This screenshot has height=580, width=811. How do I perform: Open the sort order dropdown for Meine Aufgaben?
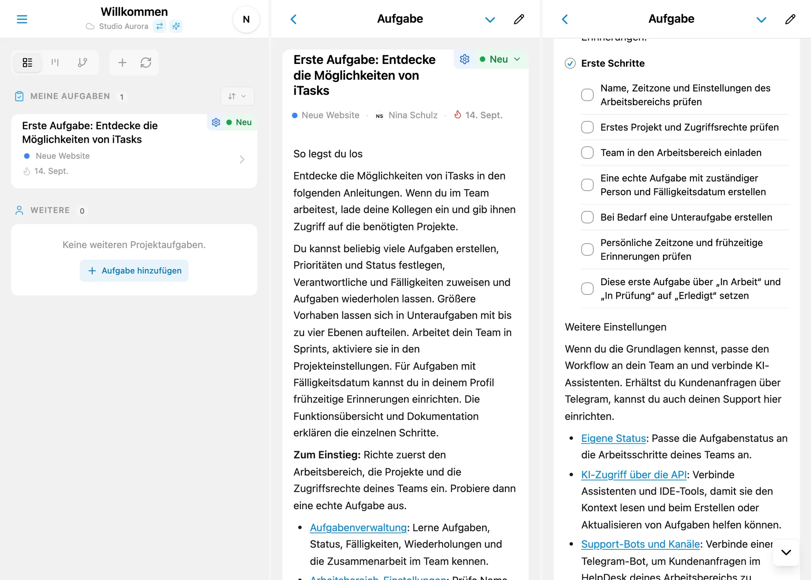point(237,96)
